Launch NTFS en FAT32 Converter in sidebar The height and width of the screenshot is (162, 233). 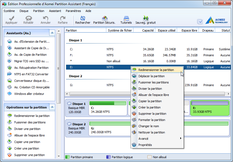point(31,74)
